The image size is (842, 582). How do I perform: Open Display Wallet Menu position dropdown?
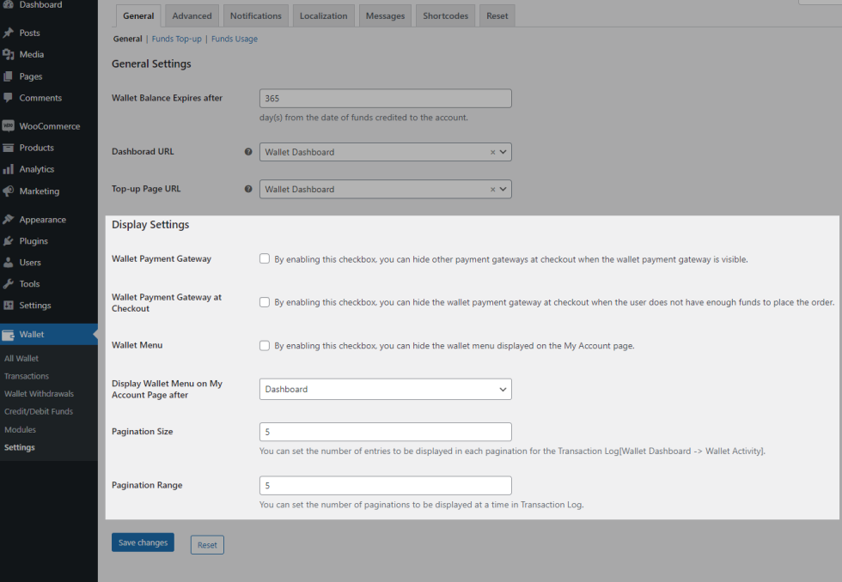point(385,389)
